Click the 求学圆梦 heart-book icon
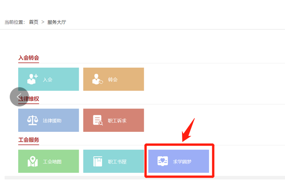Screen dimensions: 285x194 (163, 161)
